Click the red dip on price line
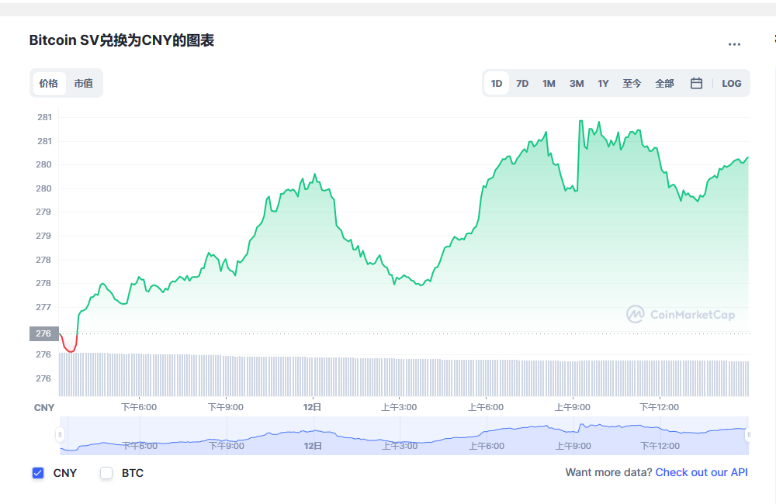The width and height of the screenshot is (776, 504). [69, 343]
